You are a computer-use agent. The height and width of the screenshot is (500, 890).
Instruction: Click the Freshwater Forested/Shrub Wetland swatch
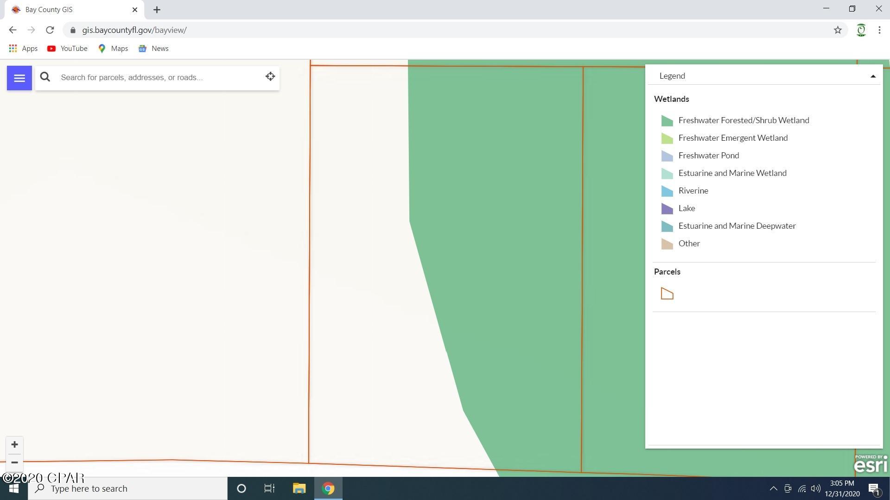tap(667, 121)
